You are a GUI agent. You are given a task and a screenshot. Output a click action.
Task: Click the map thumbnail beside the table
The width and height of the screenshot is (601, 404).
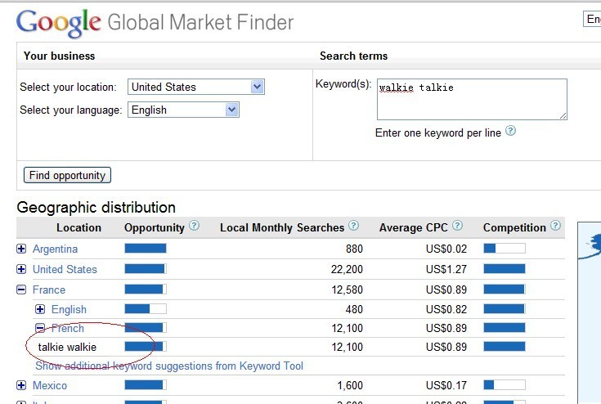click(x=589, y=312)
